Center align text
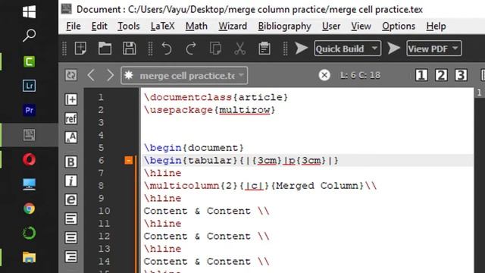 71,237
